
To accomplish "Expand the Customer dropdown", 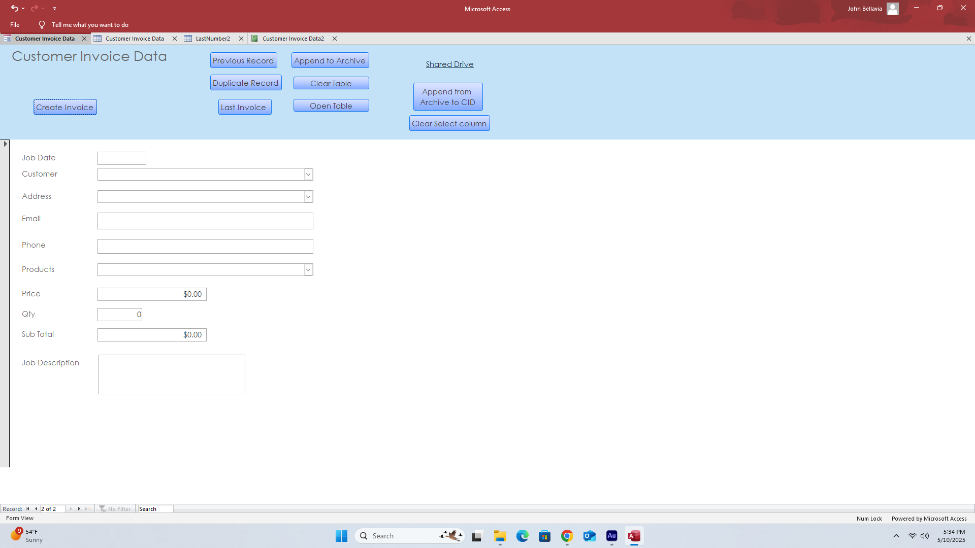I will 308,175.
